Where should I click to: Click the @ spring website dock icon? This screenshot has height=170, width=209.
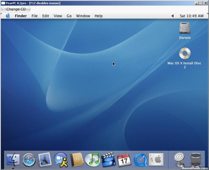(x=179, y=160)
